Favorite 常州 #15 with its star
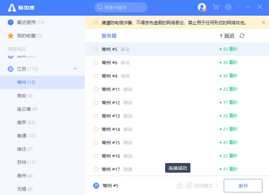 pos(96,142)
